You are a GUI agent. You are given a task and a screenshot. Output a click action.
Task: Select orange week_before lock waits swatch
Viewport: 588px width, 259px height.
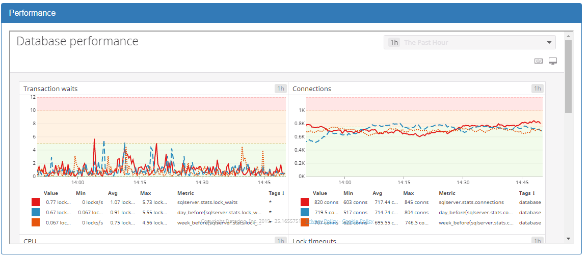(36, 223)
